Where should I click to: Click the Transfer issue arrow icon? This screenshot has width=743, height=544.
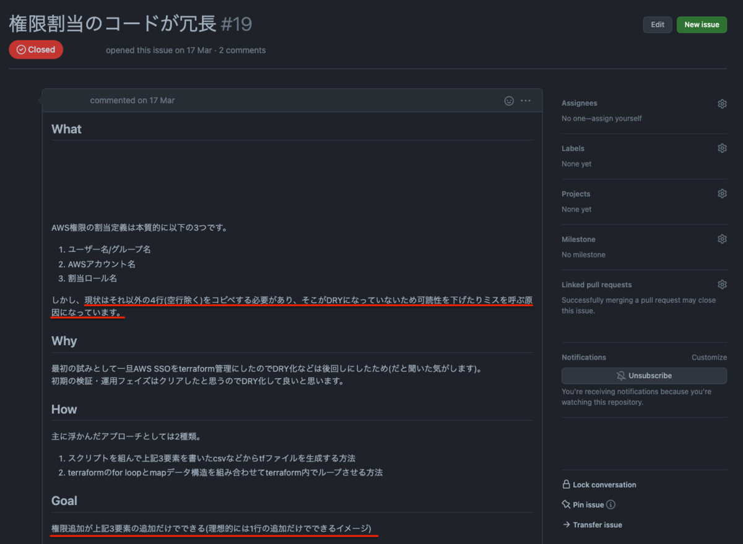(565, 524)
